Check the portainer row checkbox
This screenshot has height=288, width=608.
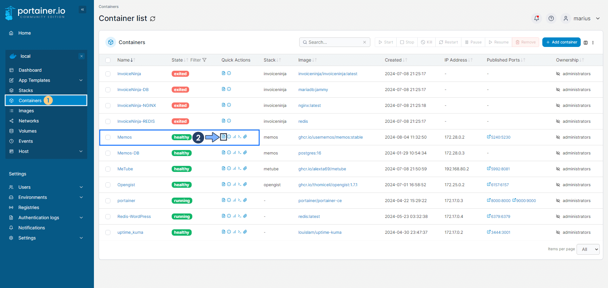[x=108, y=201]
